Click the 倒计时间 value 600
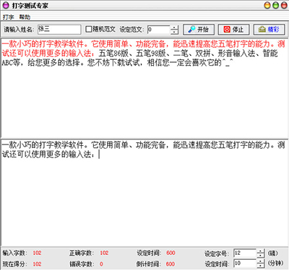This screenshot has height=270, width=289. click(x=171, y=264)
